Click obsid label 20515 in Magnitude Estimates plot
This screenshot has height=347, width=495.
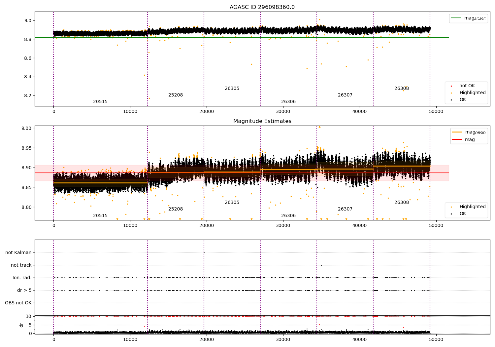coord(100,216)
